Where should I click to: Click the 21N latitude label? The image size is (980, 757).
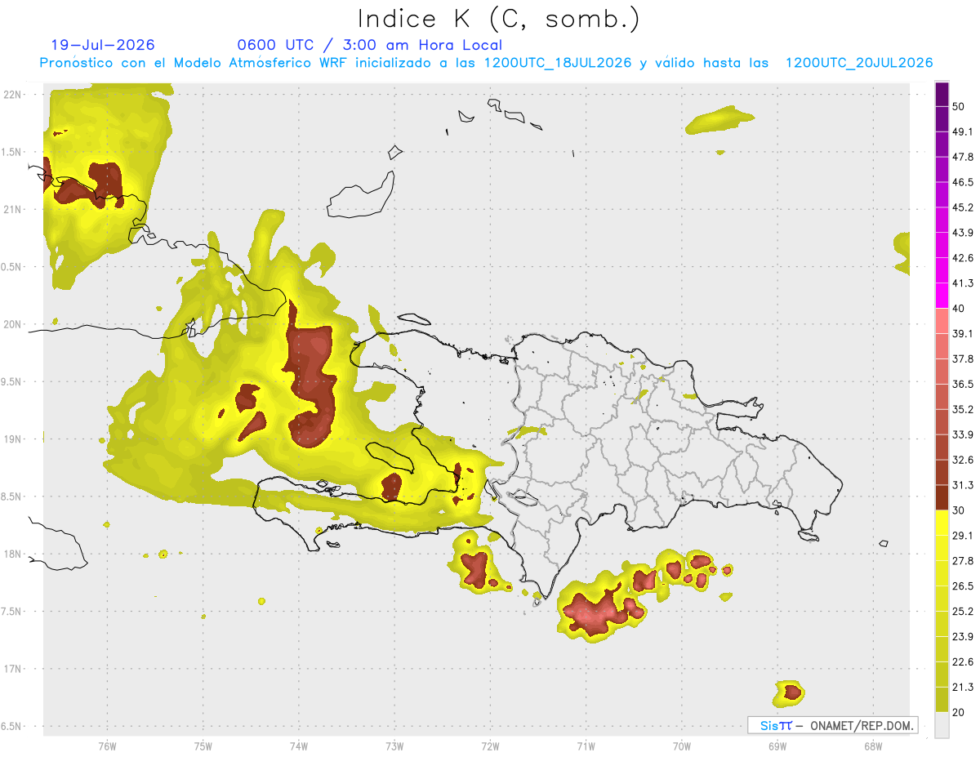[x=12, y=209]
